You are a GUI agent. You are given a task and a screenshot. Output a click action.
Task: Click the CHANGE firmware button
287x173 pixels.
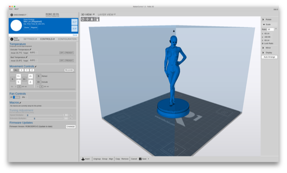pos(71,127)
